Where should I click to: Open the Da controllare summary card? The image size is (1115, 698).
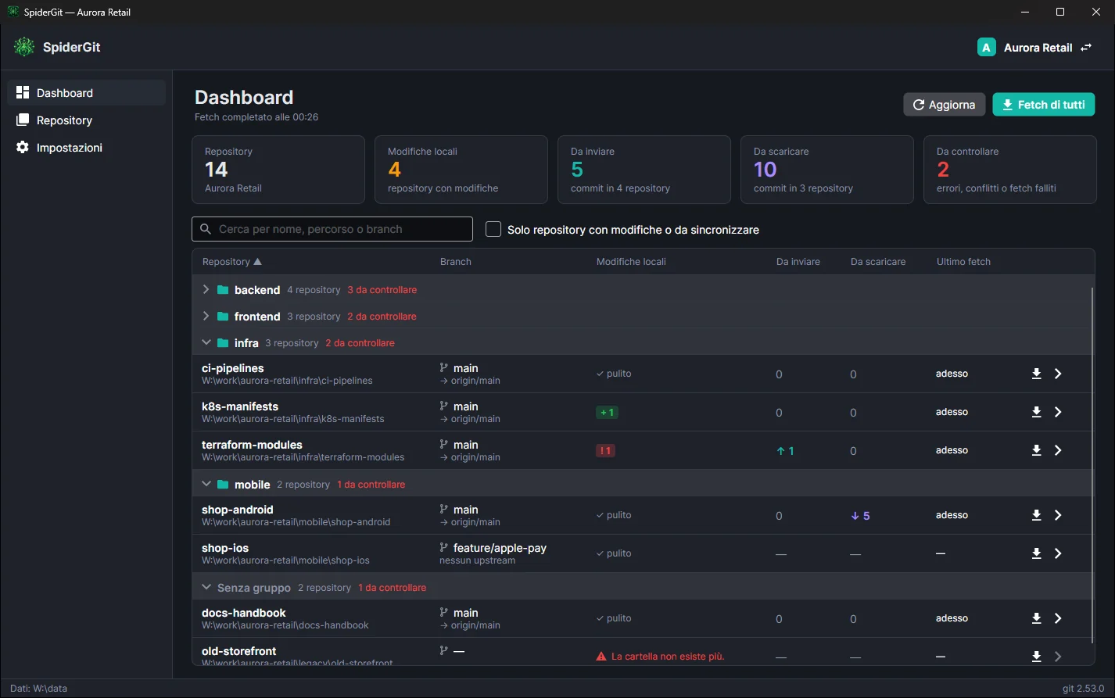(1010, 170)
